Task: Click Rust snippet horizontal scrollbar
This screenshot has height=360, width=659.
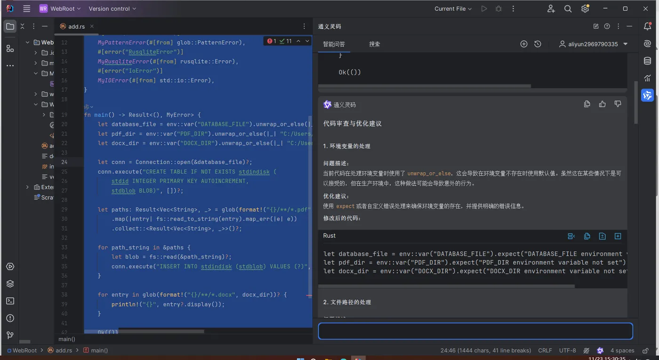Action: tap(447, 286)
